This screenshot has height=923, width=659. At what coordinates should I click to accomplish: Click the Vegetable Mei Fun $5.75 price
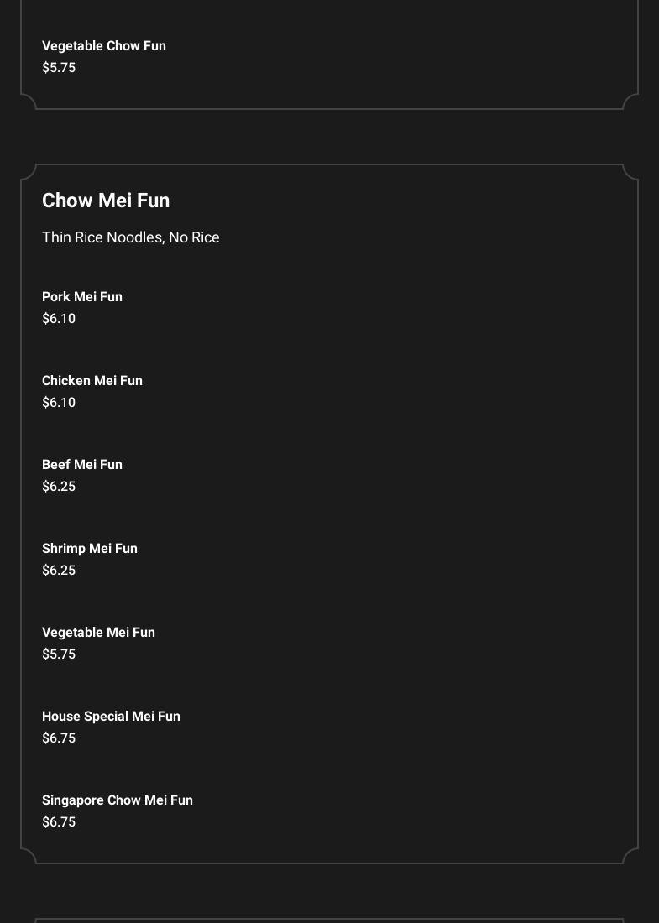coord(59,654)
